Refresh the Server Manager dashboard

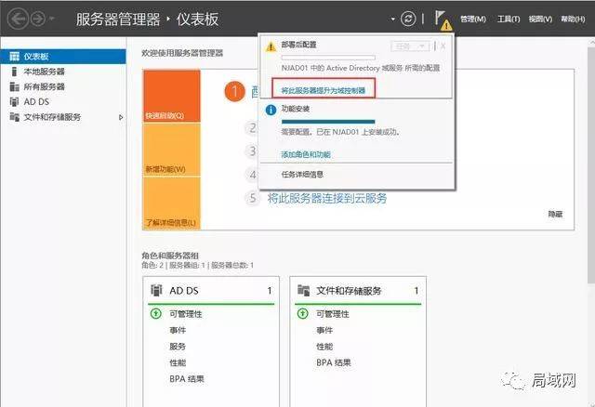coord(408,19)
